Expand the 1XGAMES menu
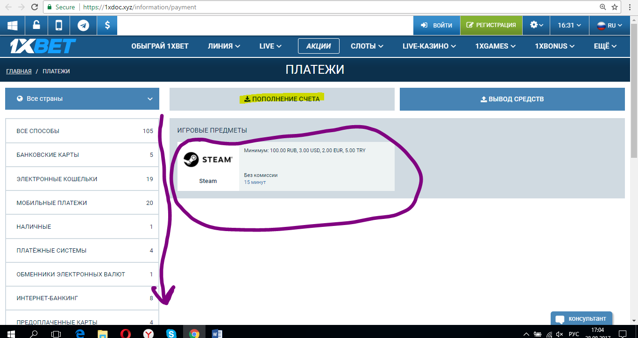 [496, 46]
